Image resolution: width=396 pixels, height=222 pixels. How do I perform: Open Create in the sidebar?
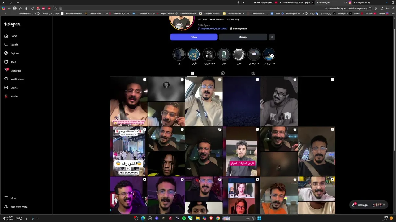tap(11, 88)
